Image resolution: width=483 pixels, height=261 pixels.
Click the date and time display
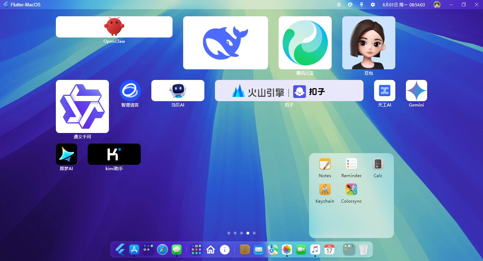tap(404, 5)
